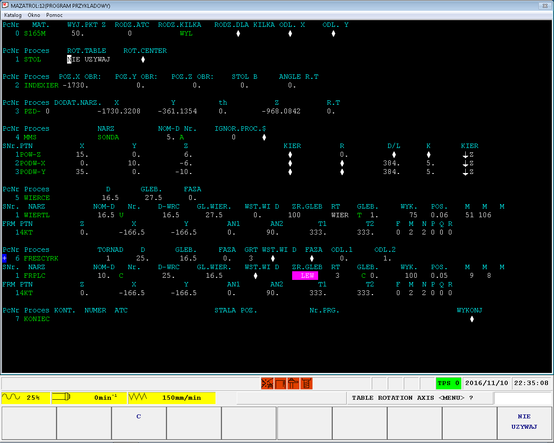Select the POZ.X OBR value -1730.
Screen dimensions: 554x443
(76, 85)
